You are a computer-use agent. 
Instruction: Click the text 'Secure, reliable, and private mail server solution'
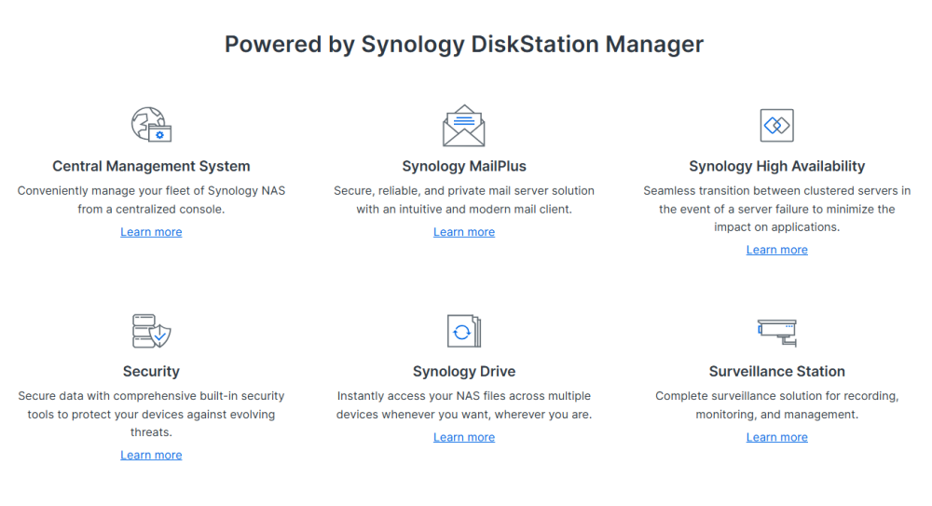click(x=463, y=191)
